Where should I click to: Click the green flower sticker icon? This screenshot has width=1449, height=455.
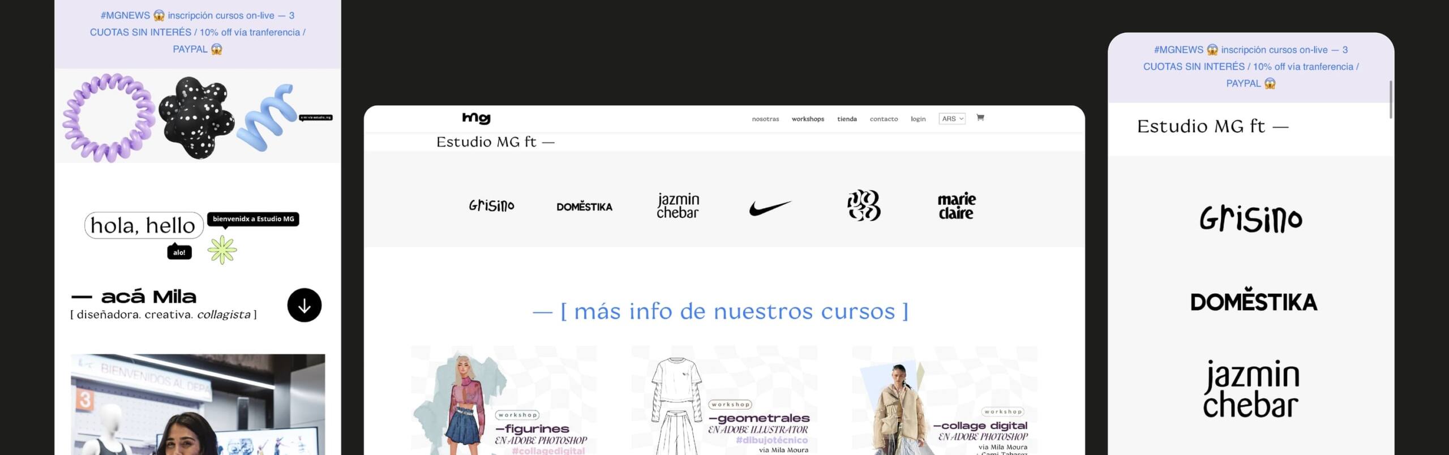click(x=222, y=250)
